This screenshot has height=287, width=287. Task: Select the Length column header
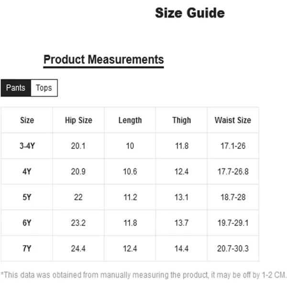coord(130,120)
